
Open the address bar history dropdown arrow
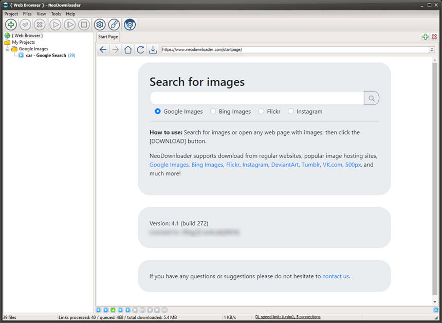pyautogui.click(x=432, y=50)
